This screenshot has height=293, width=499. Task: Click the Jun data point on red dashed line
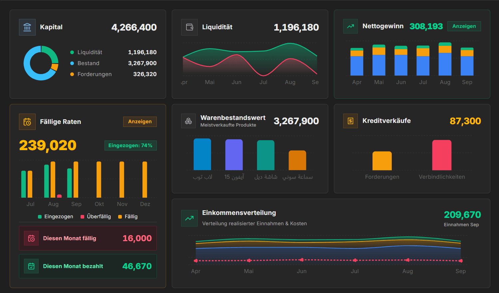point(302,260)
